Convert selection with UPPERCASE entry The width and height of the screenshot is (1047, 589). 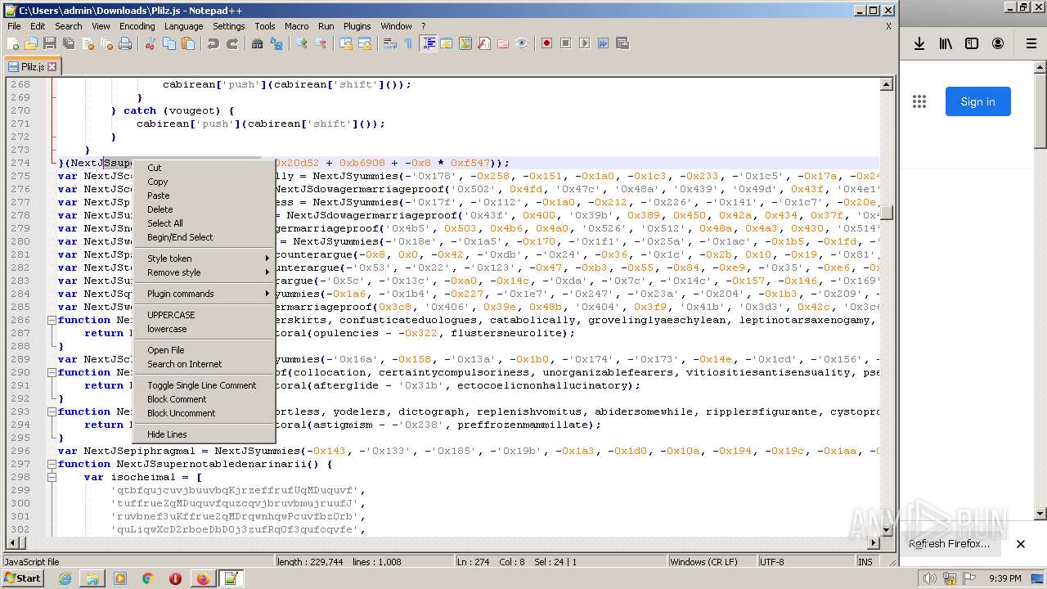[204, 315]
